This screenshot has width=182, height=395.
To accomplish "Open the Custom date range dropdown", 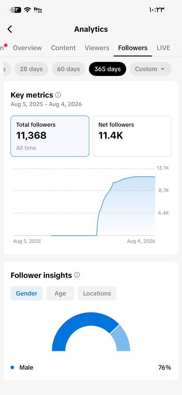I will (150, 69).
